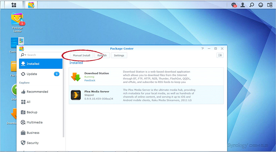Viewport: 276px width, 152px height.
Task: Open Package Center desktop shortcut
Action: [17, 22]
